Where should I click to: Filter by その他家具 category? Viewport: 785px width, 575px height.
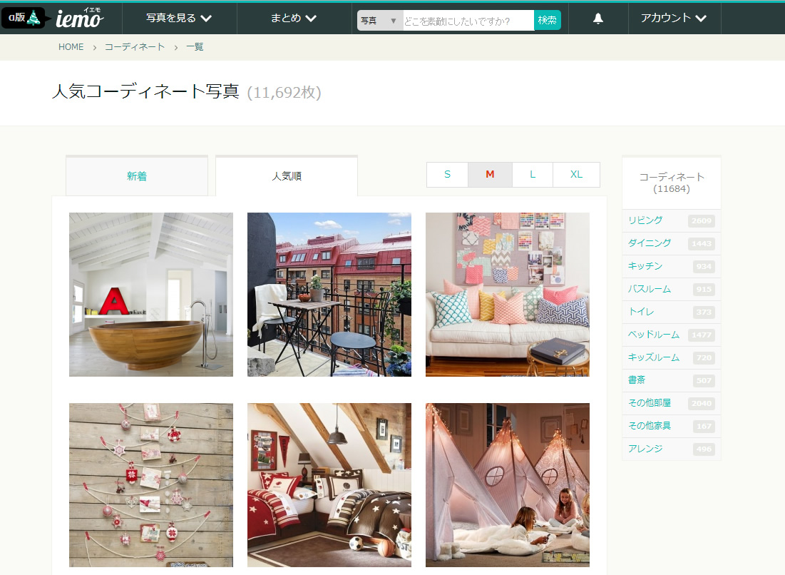pos(650,426)
